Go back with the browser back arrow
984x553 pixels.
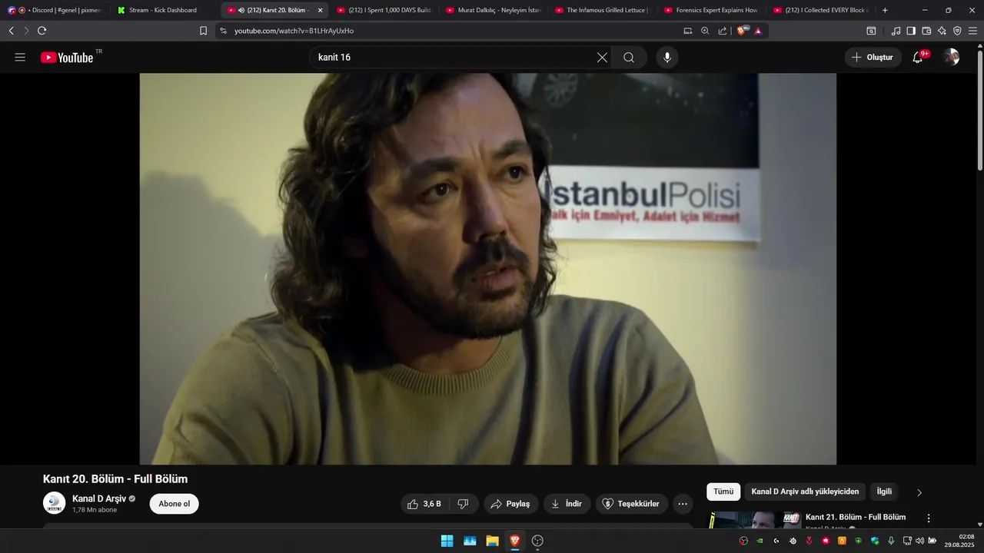(11, 31)
